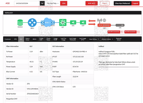Screen dimensions: 143x103
Task: Select the Metro BRAS switch icon
Action: pyautogui.click(x=42, y=22)
